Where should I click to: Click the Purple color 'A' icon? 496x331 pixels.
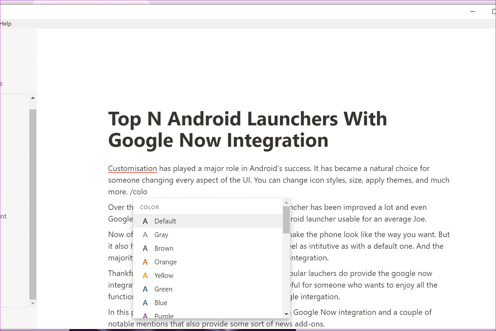(145, 316)
